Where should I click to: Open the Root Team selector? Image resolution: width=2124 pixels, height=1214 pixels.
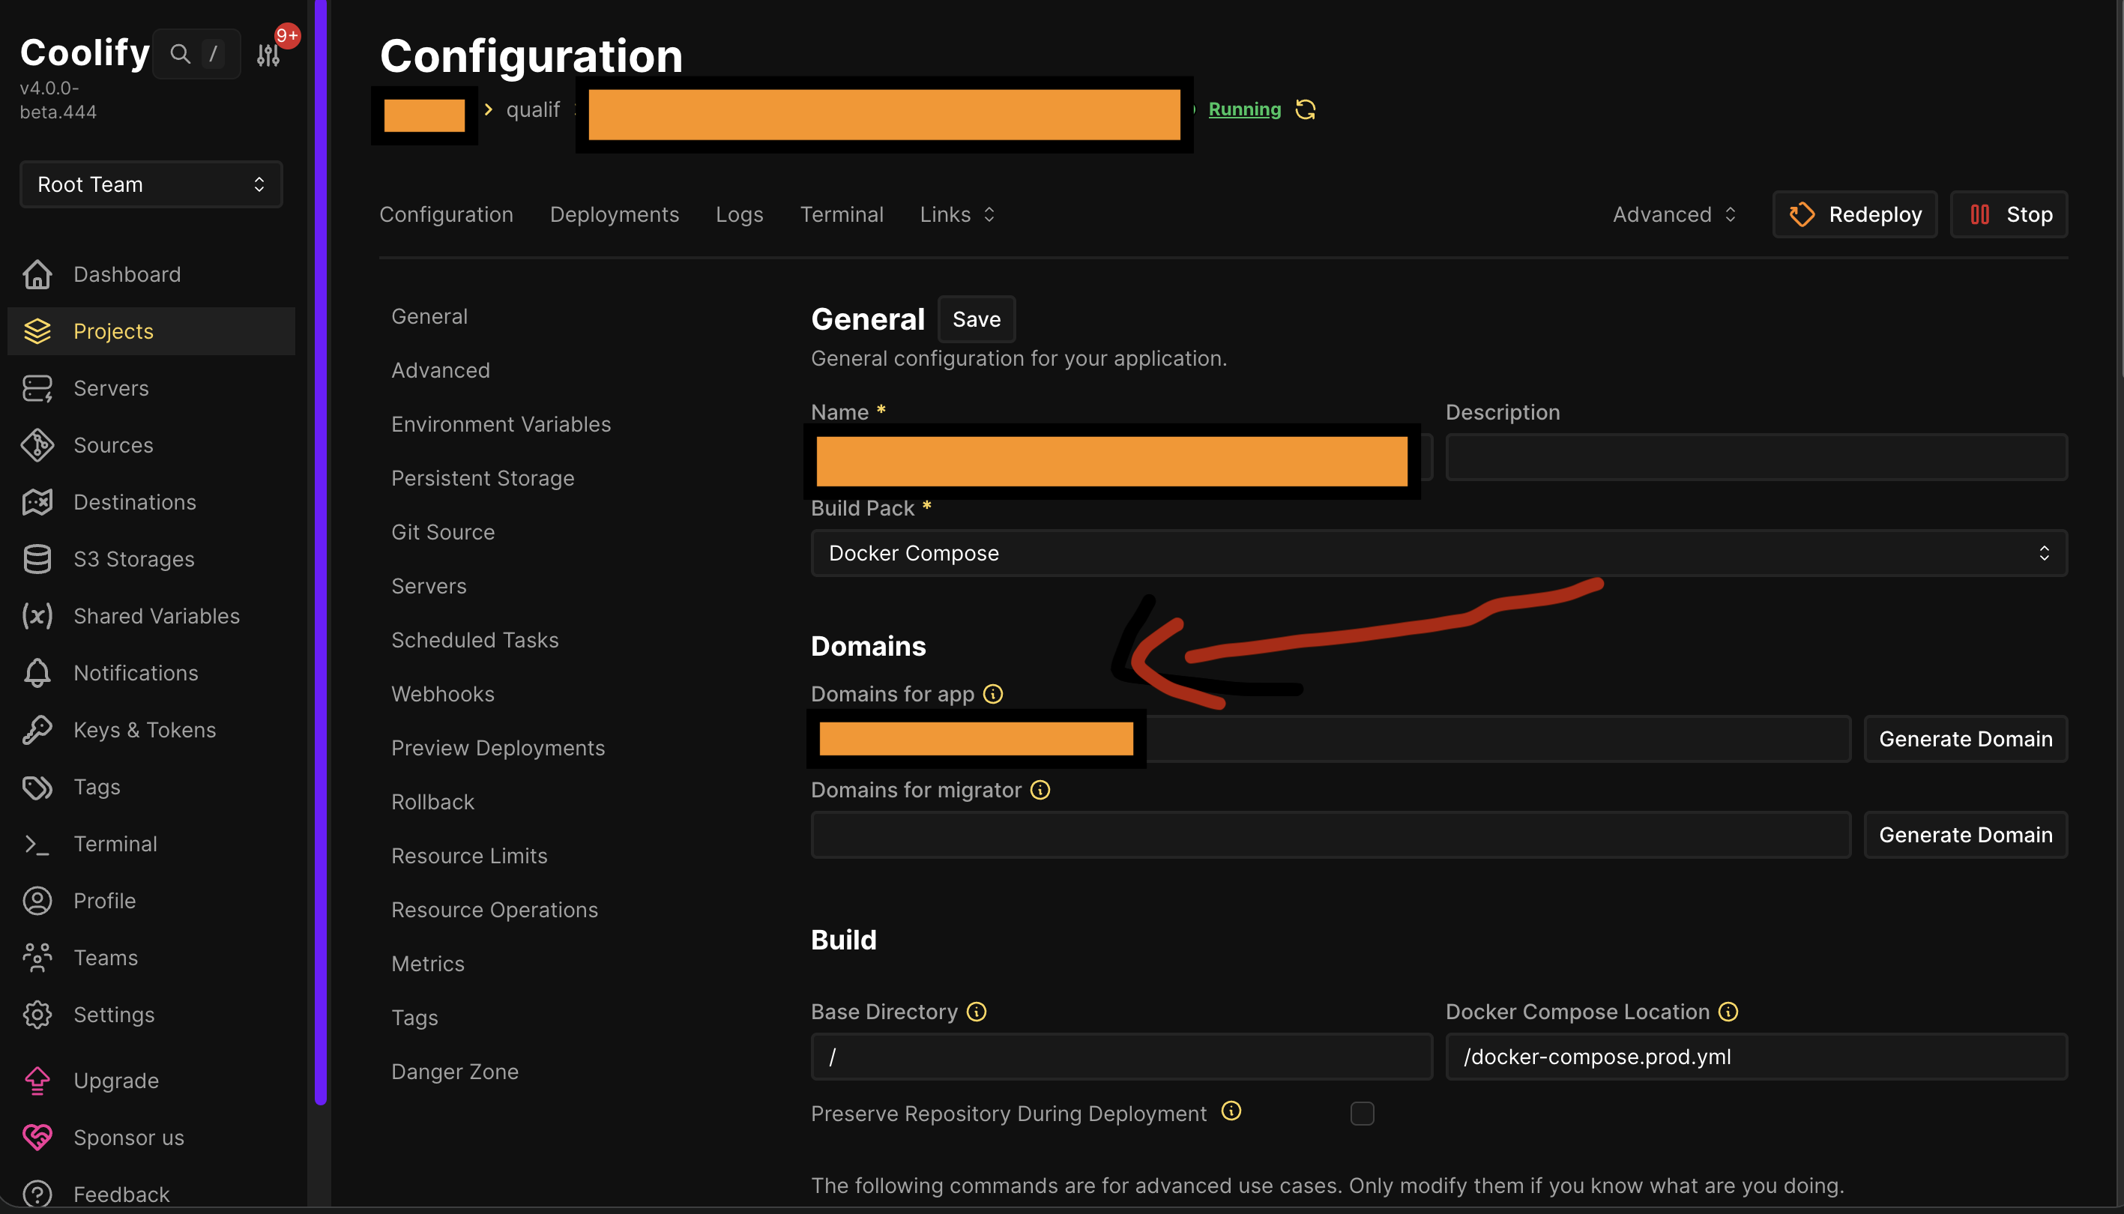tap(150, 184)
